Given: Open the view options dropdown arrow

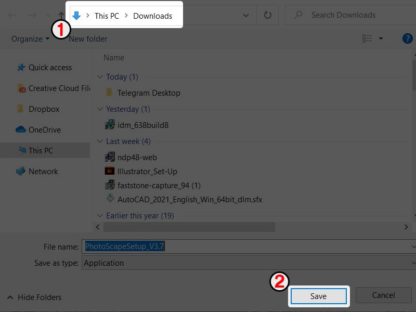Looking at the screenshot, I should (381, 38).
